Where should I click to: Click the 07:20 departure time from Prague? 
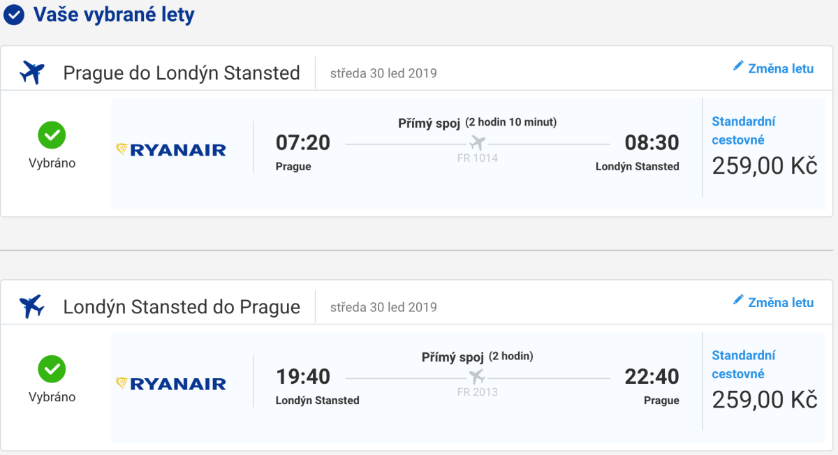[303, 143]
